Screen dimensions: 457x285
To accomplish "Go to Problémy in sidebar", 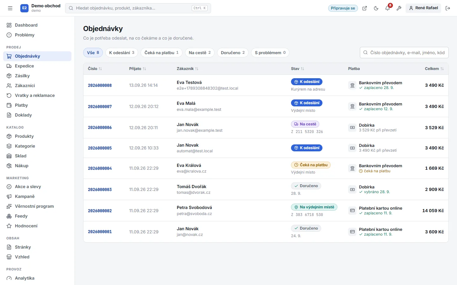I will coord(37,35).
